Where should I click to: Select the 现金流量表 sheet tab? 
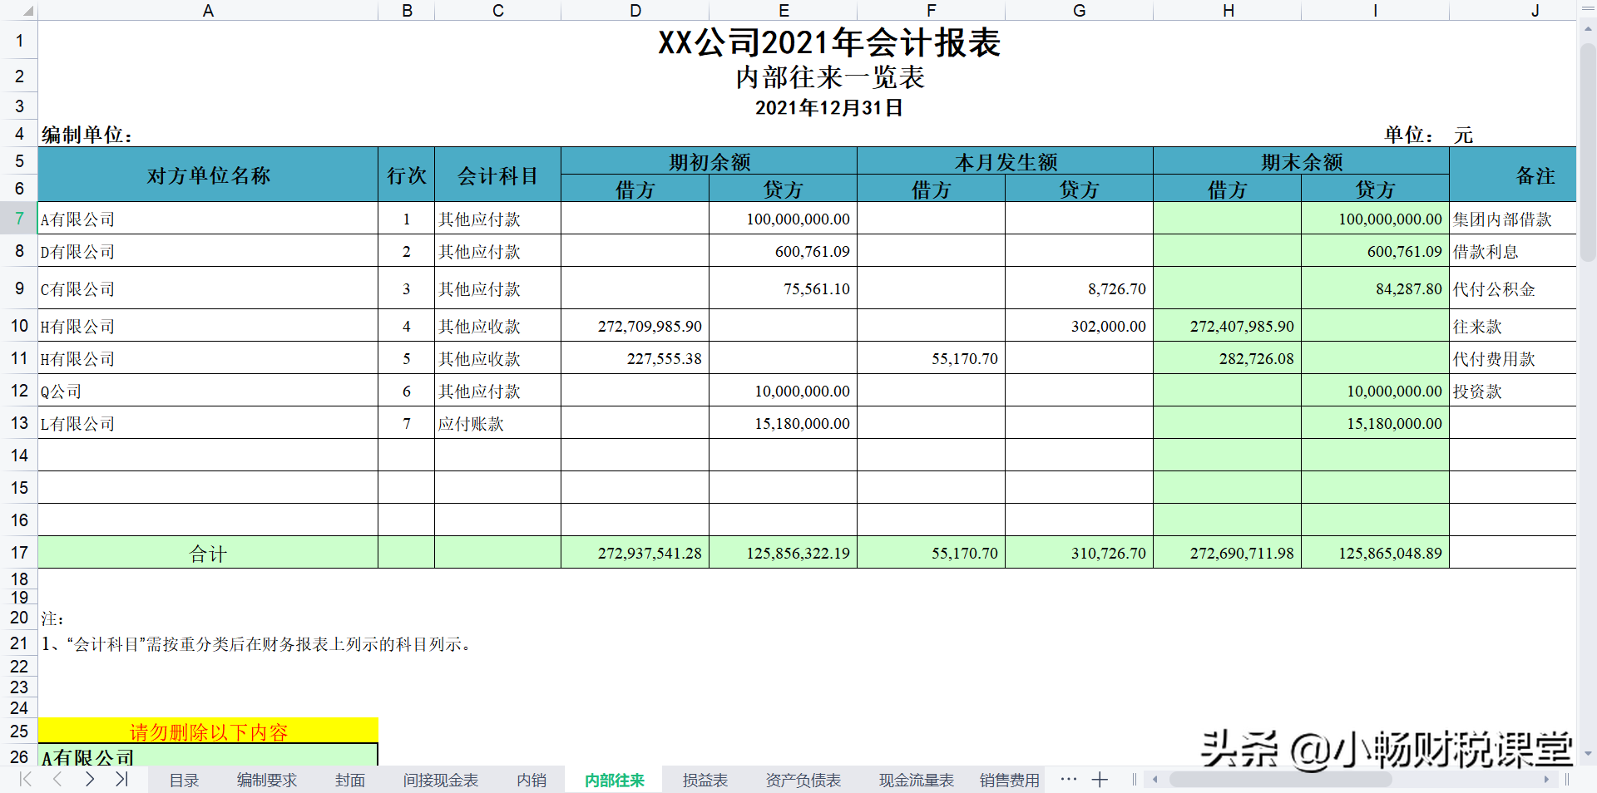point(915,780)
